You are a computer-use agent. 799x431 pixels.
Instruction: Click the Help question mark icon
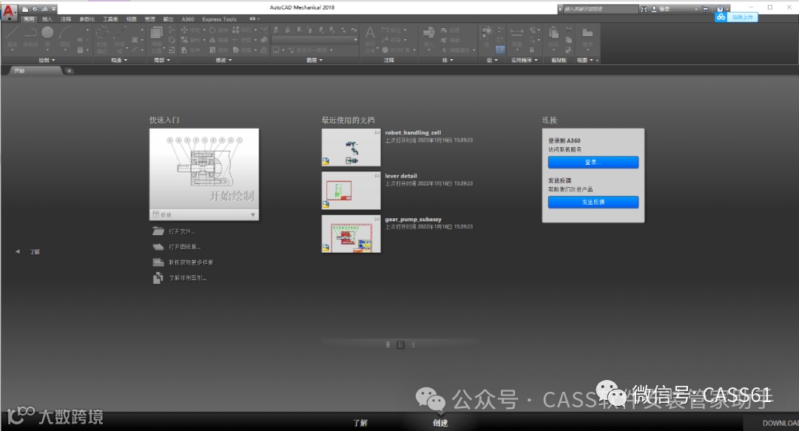[x=720, y=9]
